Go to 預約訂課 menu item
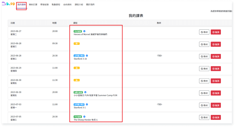 click(33, 5)
